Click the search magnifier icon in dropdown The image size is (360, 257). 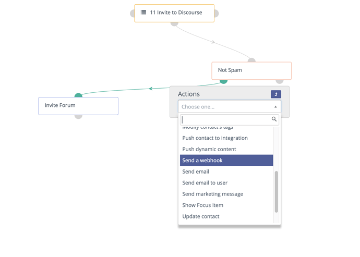pyautogui.click(x=274, y=119)
